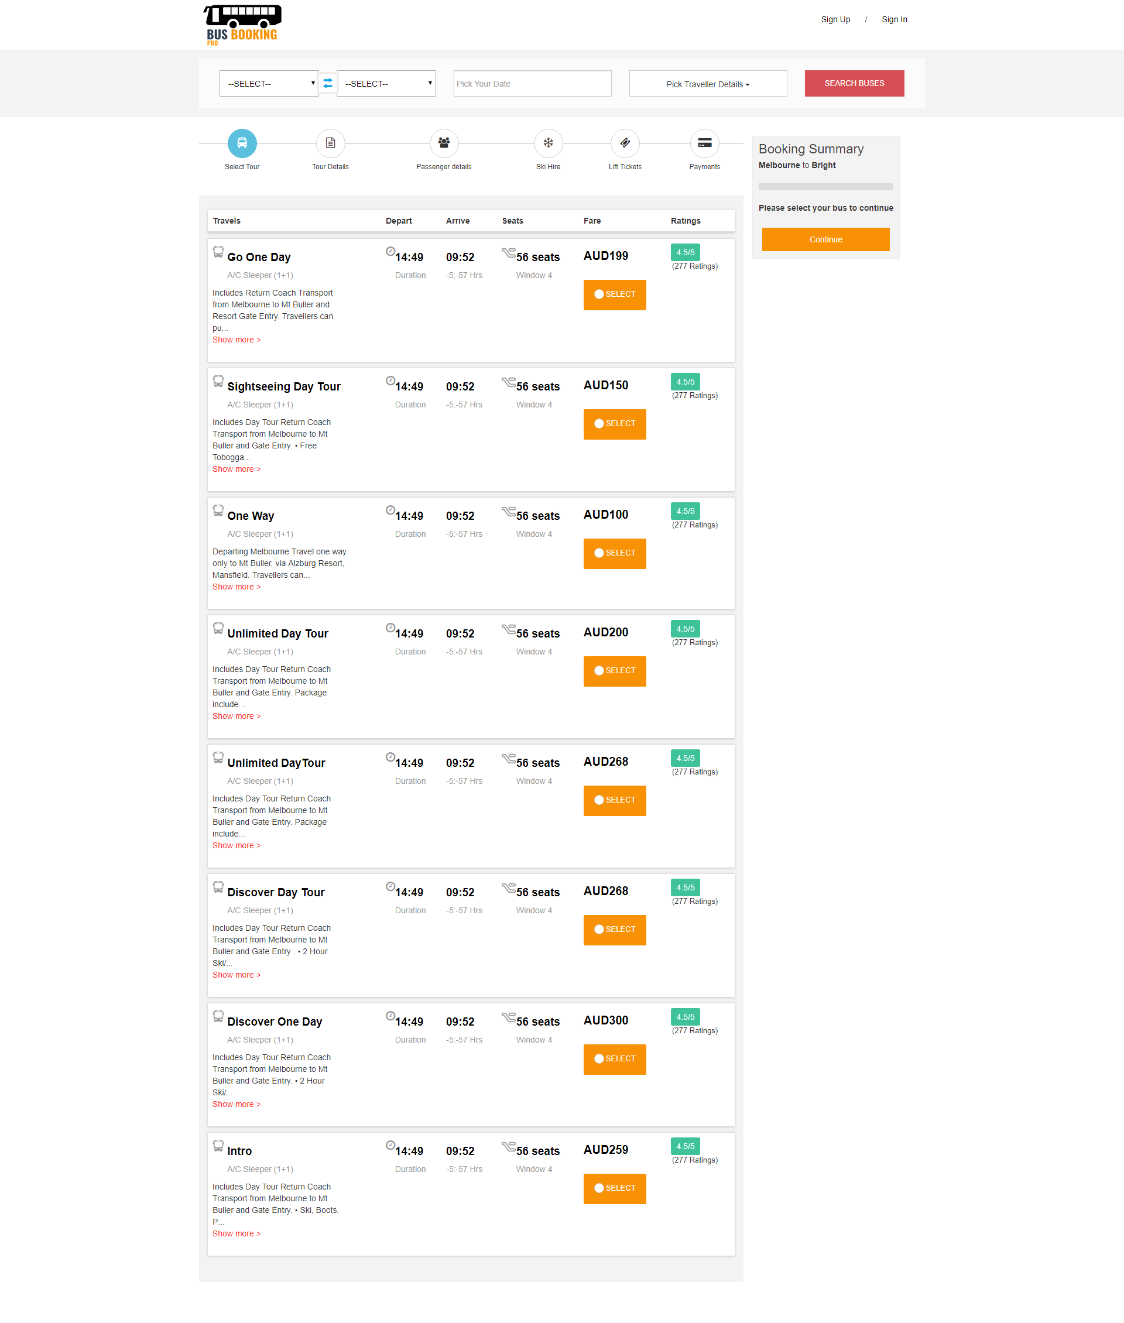The height and width of the screenshot is (1323, 1124).
Task: Open the departure city SELECT dropdown
Action: 268,83
